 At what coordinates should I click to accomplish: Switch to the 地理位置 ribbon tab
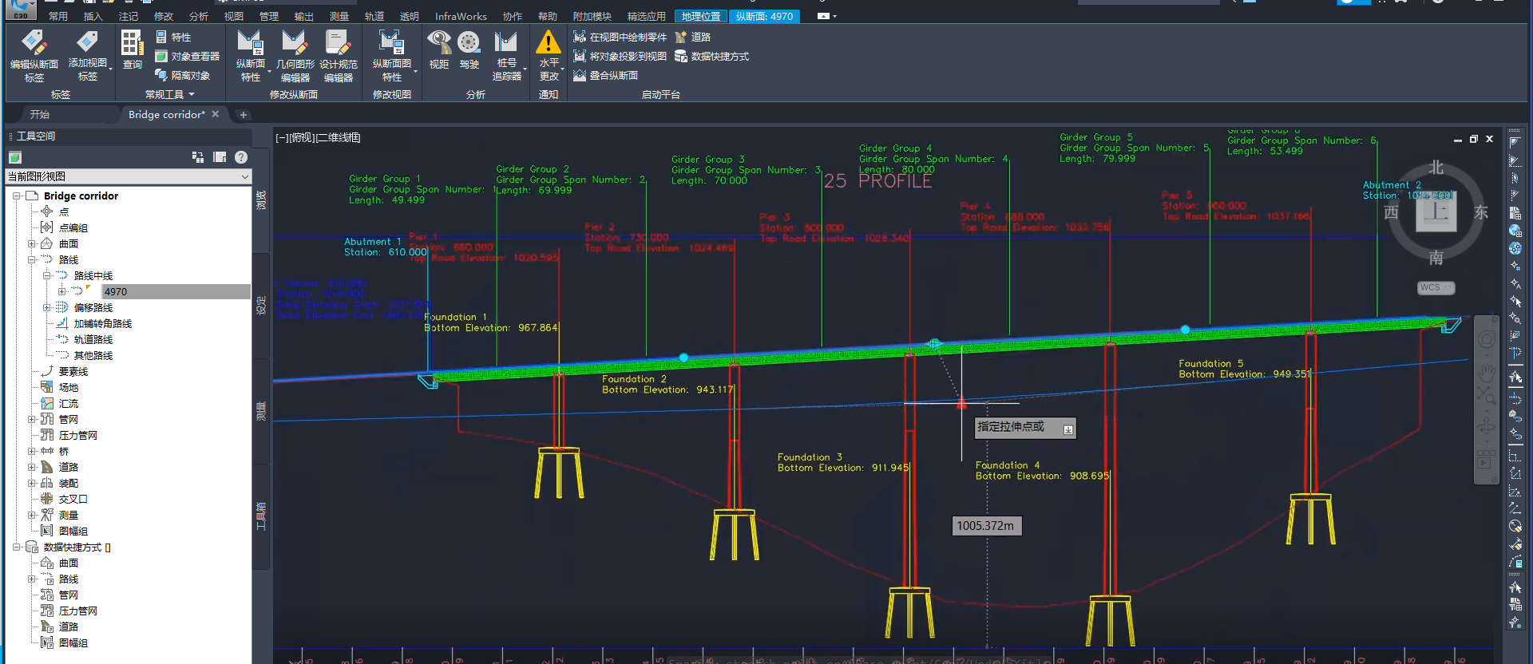[x=701, y=16]
